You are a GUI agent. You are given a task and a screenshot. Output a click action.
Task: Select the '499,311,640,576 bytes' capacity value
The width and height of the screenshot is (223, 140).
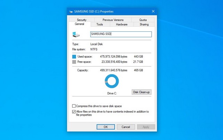point(114,70)
